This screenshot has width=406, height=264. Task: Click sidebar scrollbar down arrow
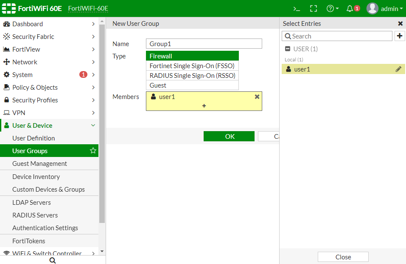pyautogui.click(x=102, y=251)
